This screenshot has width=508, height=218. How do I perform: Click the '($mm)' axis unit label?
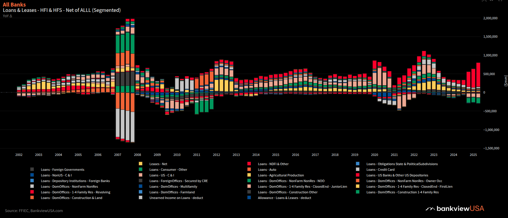click(506, 80)
